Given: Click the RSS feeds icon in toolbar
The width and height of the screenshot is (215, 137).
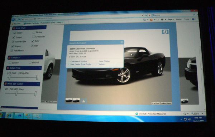Looking at the screenshot, I should [151, 20].
